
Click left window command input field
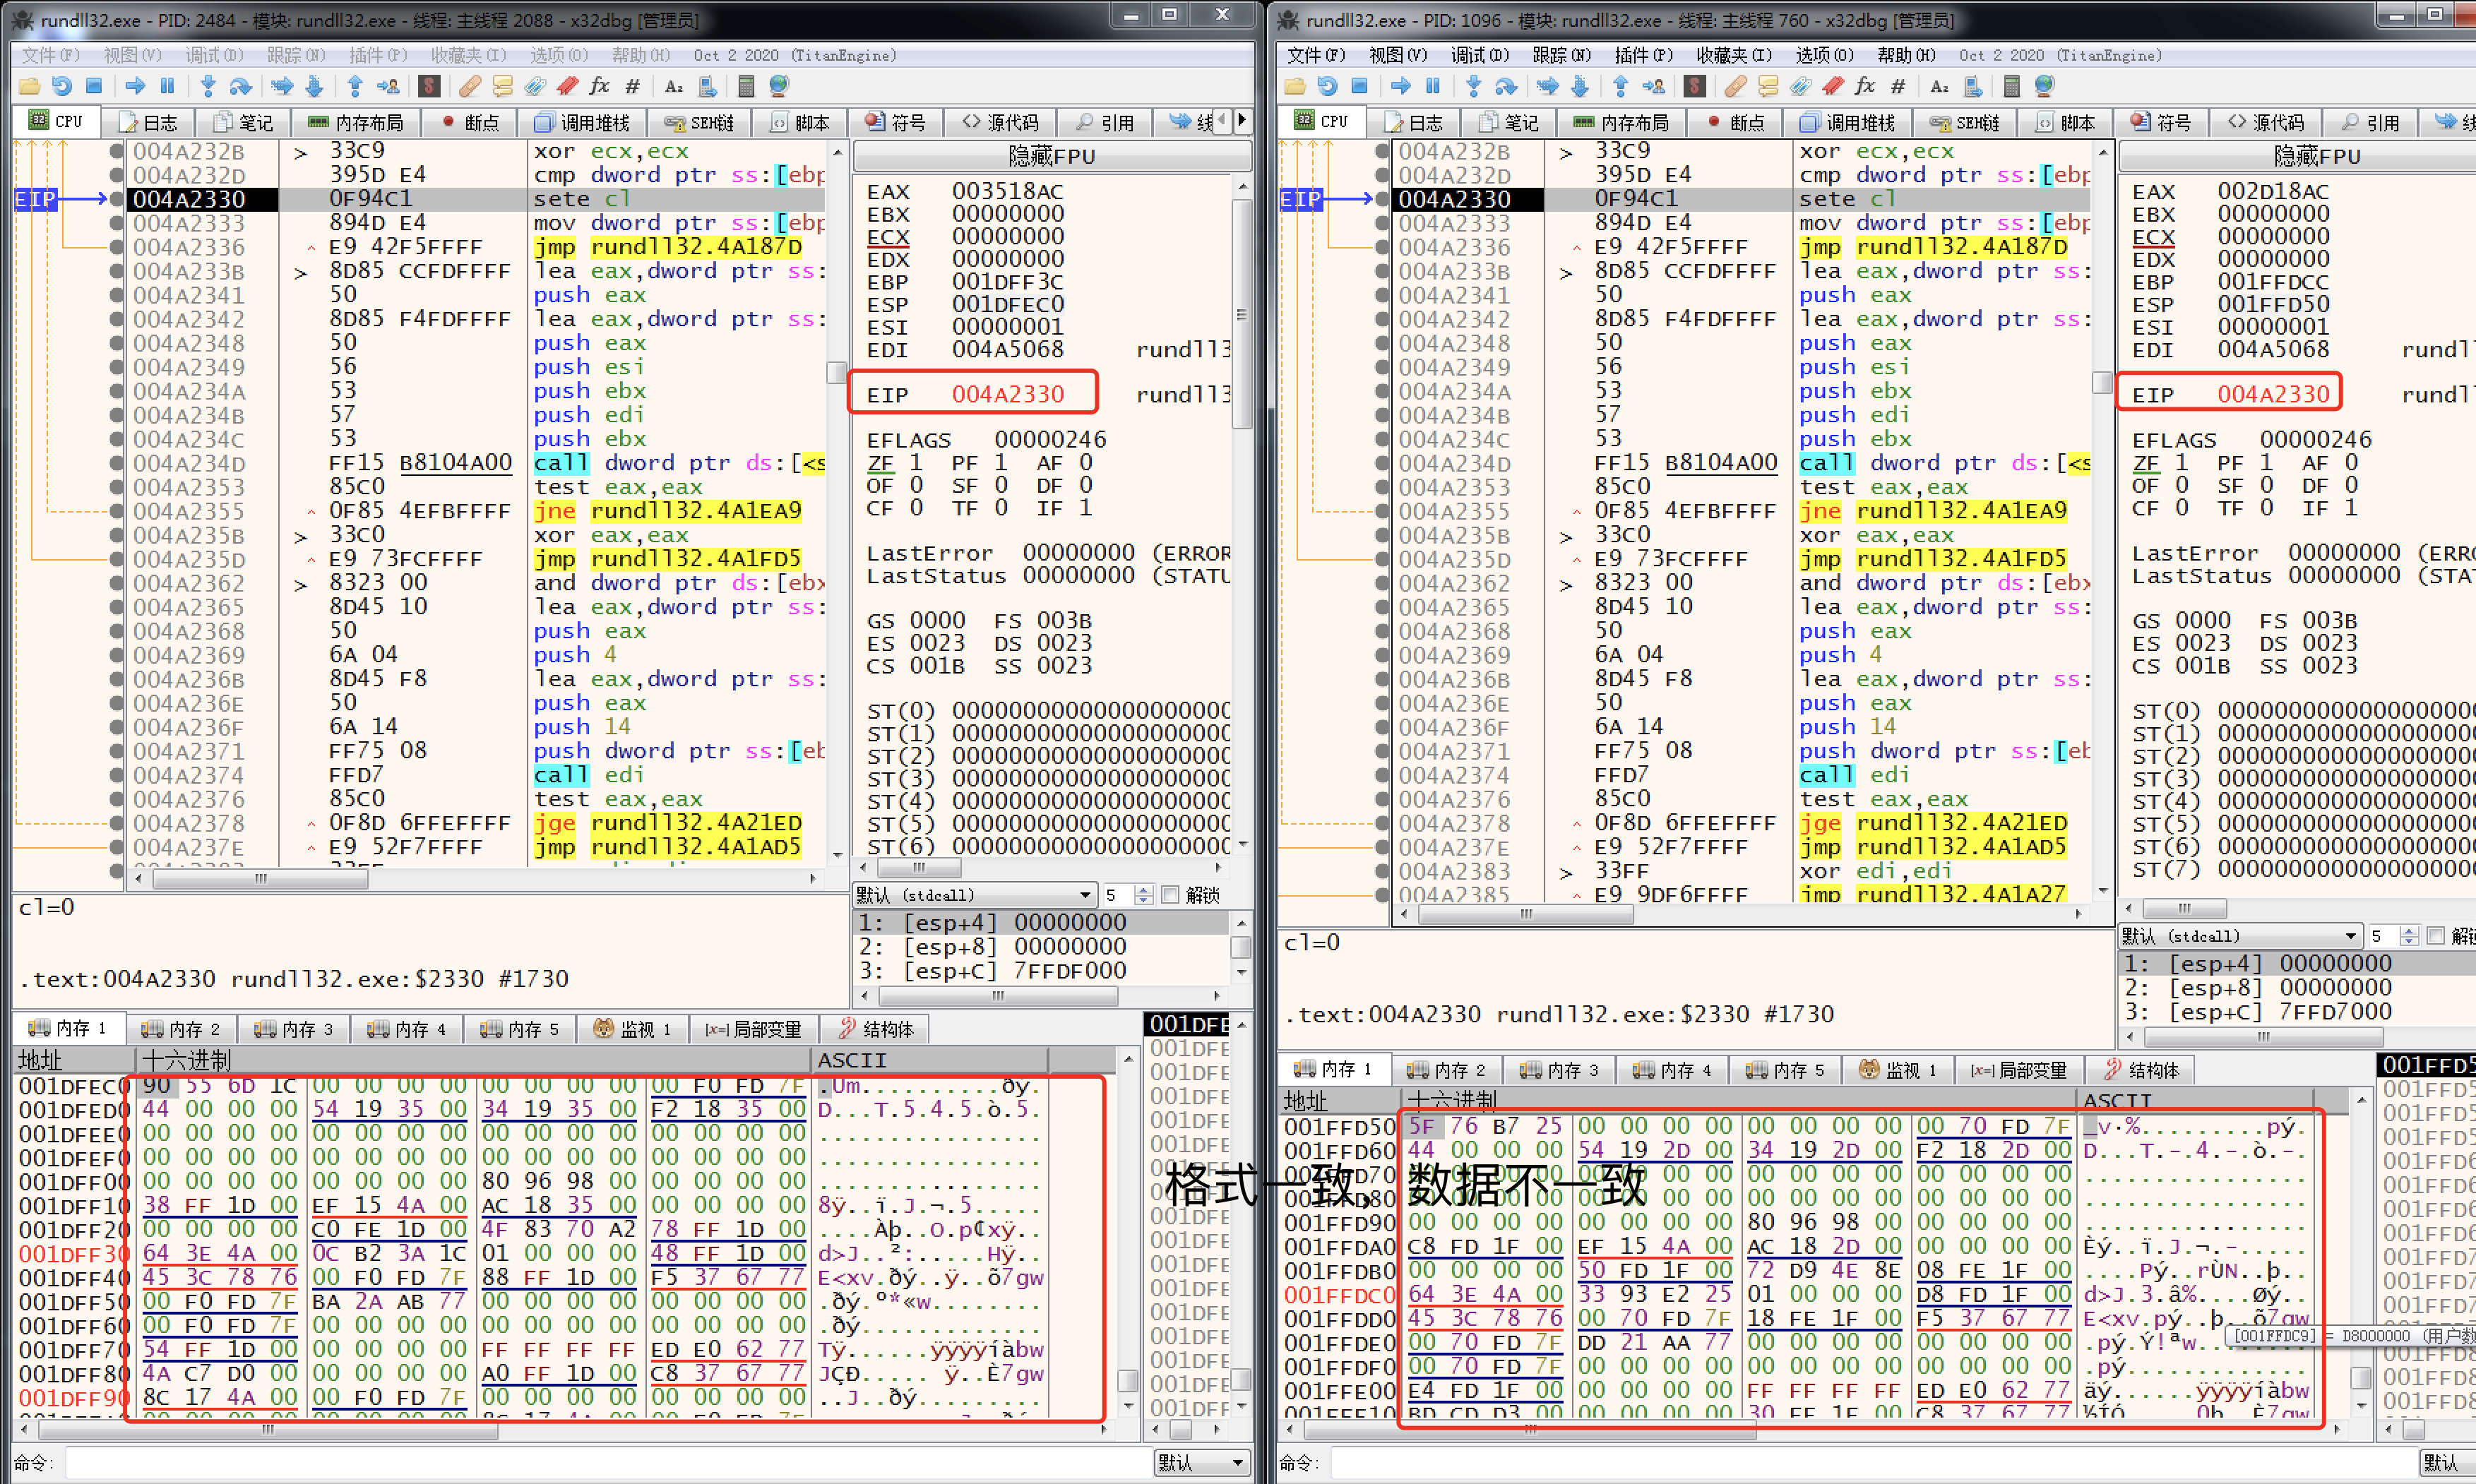pyautogui.click(x=600, y=1463)
